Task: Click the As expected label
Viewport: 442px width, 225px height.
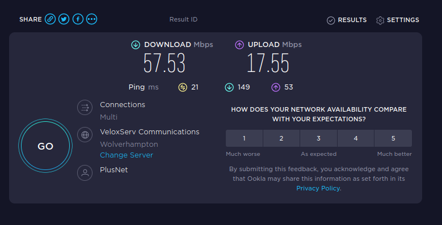Action: coord(318,154)
